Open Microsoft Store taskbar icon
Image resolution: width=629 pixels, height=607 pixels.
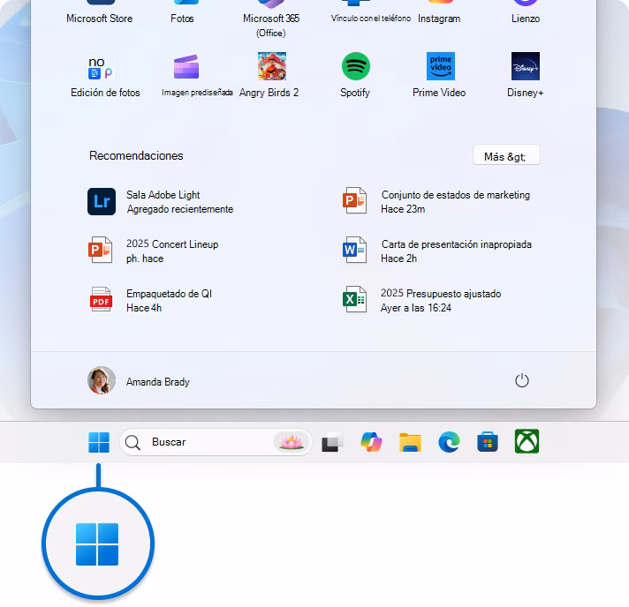click(x=488, y=442)
